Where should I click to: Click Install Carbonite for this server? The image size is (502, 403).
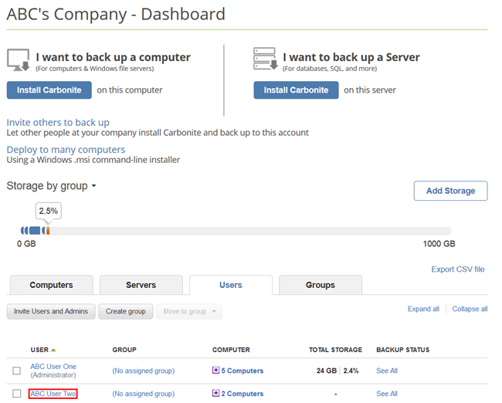[x=296, y=90]
